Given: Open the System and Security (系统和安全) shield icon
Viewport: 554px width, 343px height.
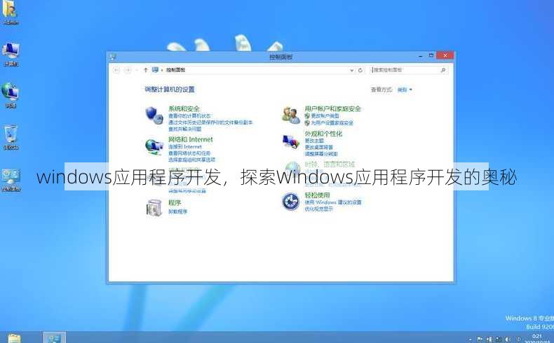Looking at the screenshot, I should point(154,115).
